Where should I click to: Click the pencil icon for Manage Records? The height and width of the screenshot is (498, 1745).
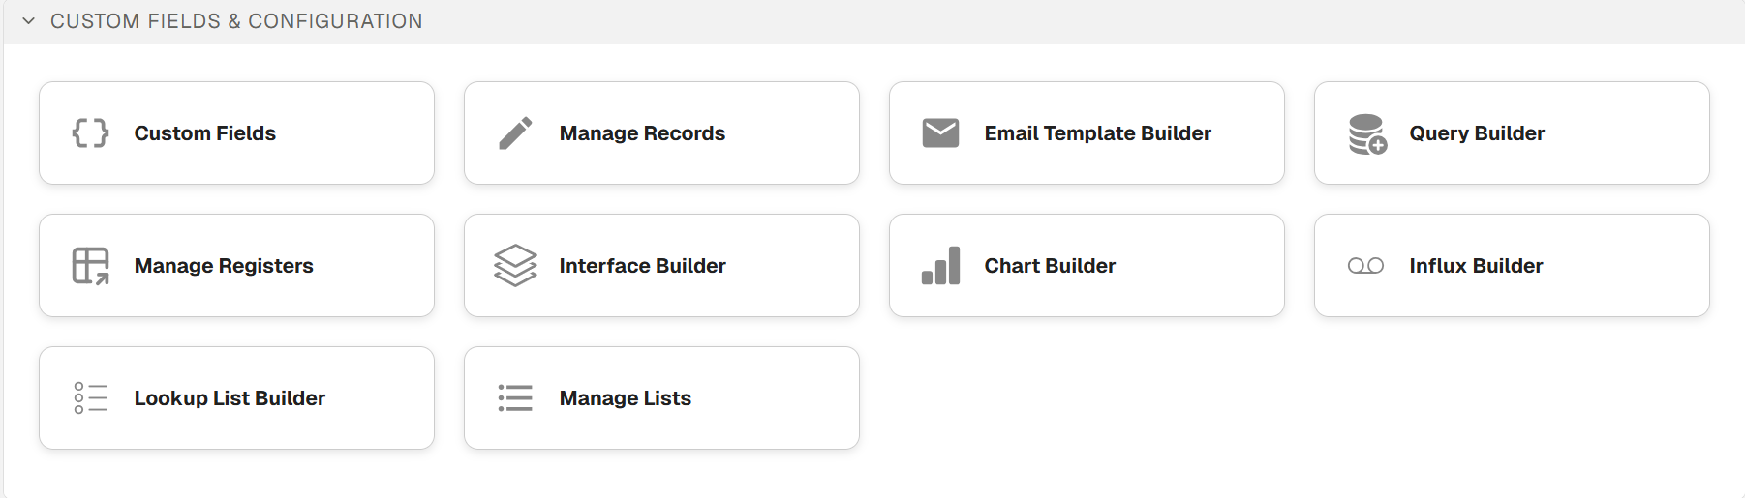[x=515, y=133]
